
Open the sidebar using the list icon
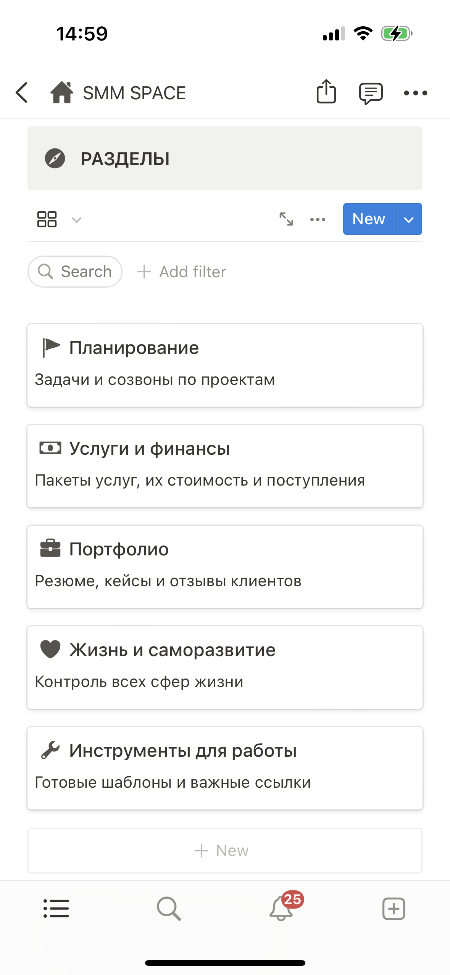click(56, 907)
